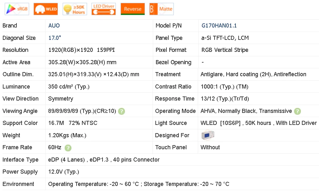Select the '350 cd/m² (Typ.)' luminance value
This screenshot has width=319, height=191.
pos(69,87)
